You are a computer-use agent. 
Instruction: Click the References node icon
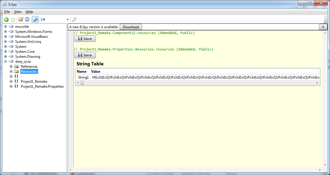coord(16,67)
